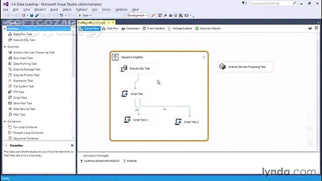Click the Start debugging button
Viewport: 322px width, 181px height.
point(84,15)
